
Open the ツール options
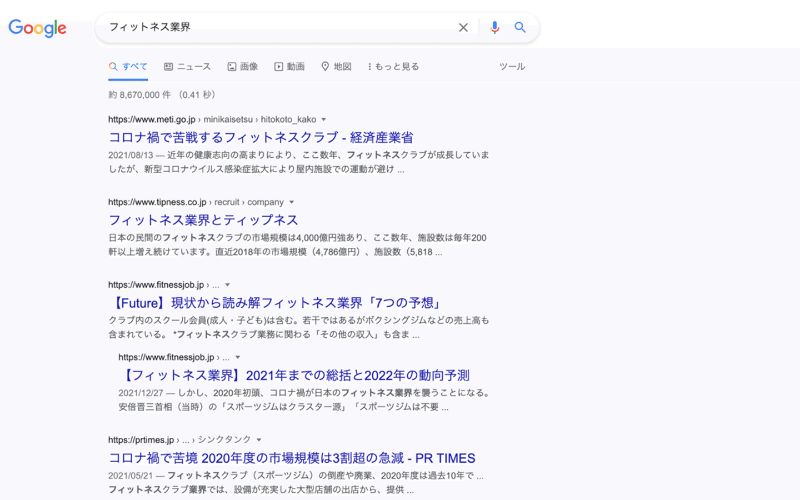point(512,67)
